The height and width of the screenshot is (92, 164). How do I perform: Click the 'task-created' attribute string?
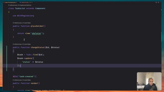pos(26,76)
